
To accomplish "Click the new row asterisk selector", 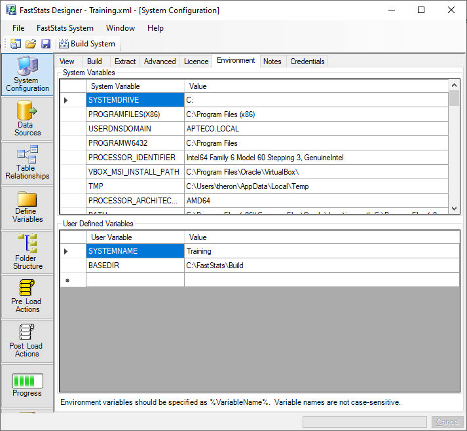I will [x=73, y=280].
